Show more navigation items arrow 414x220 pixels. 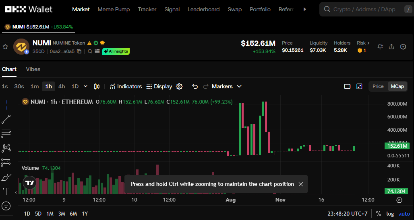click(x=305, y=9)
